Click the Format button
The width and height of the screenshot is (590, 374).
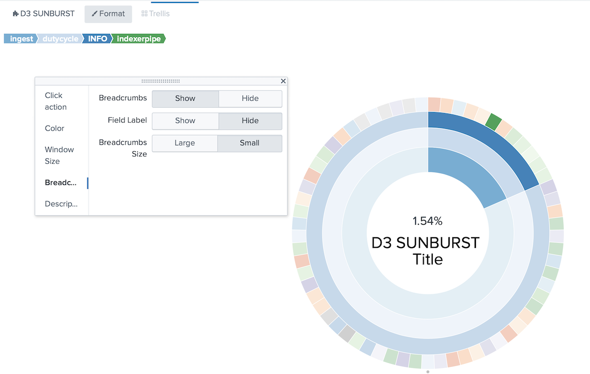pyautogui.click(x=108, y=14)
